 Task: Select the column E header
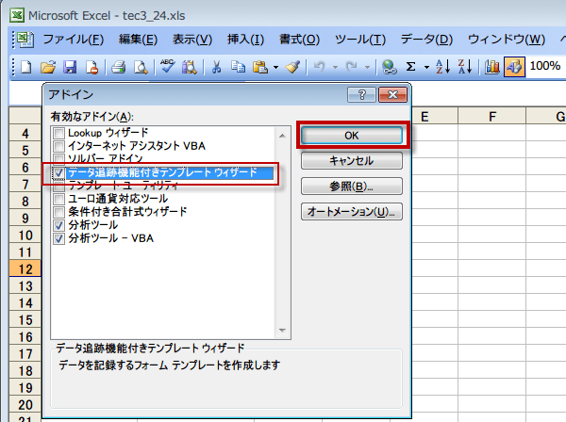(x=424, y=117)
